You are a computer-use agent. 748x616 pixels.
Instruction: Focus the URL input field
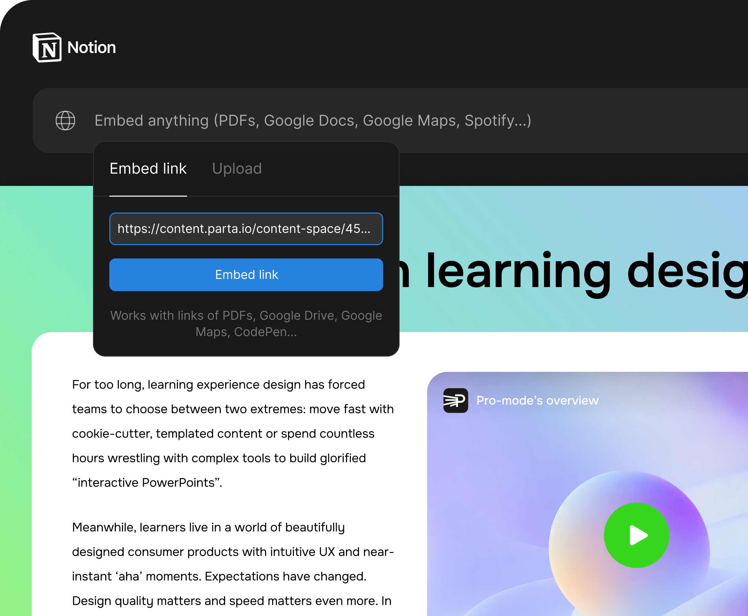click(x=246, y=229)
